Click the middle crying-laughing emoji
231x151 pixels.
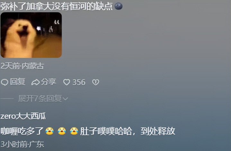click(x=62, y=131)
